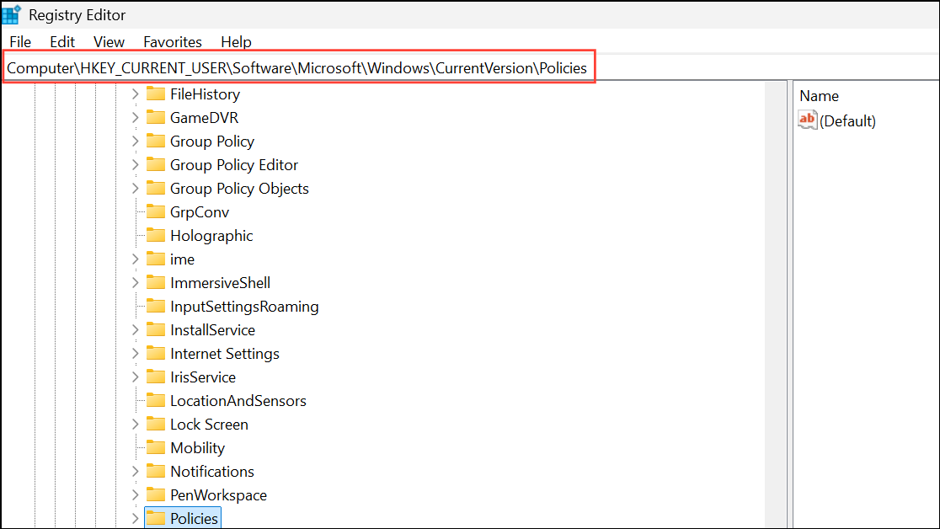Click the Mobility folder icon
Screen dimensions: 940x529
pos(156,446)
